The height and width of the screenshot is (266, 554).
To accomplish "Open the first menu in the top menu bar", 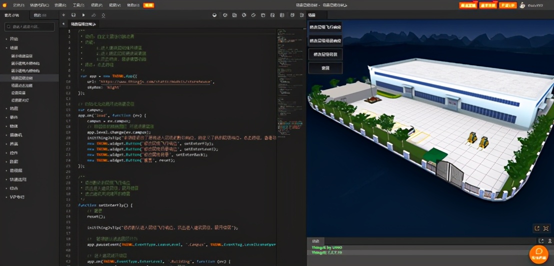I will 18,5.
